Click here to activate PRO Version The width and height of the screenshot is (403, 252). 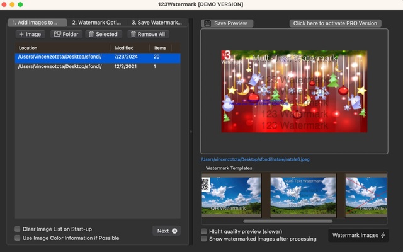[x=335, y=23]
